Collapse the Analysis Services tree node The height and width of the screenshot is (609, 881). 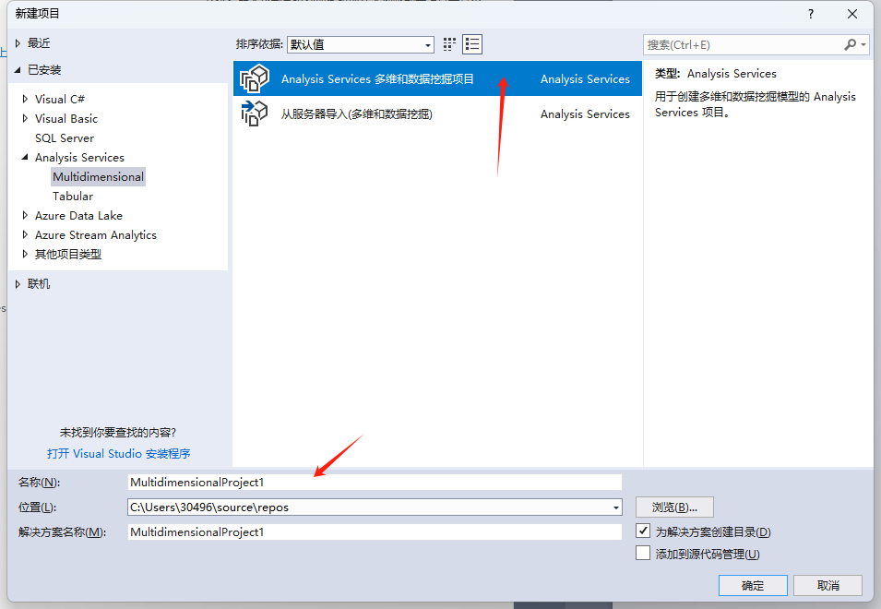[x=25, y=157]
